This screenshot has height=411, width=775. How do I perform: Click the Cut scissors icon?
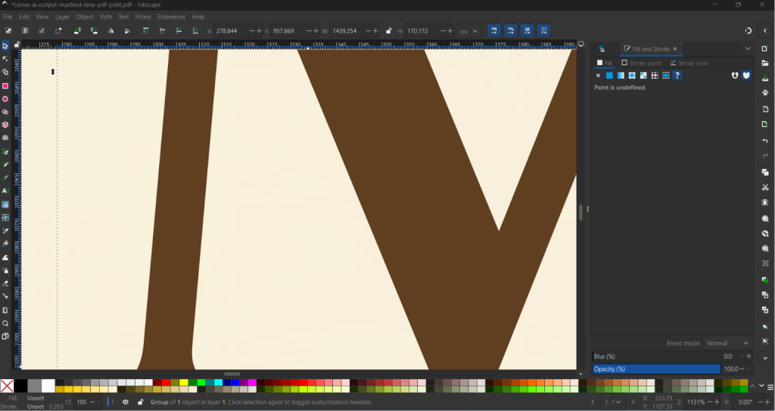pyautogui.click(x=765, y=188)
